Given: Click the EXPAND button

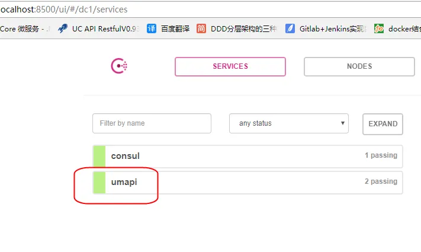Looking at the screenshot, I should [x=383, y=124].
